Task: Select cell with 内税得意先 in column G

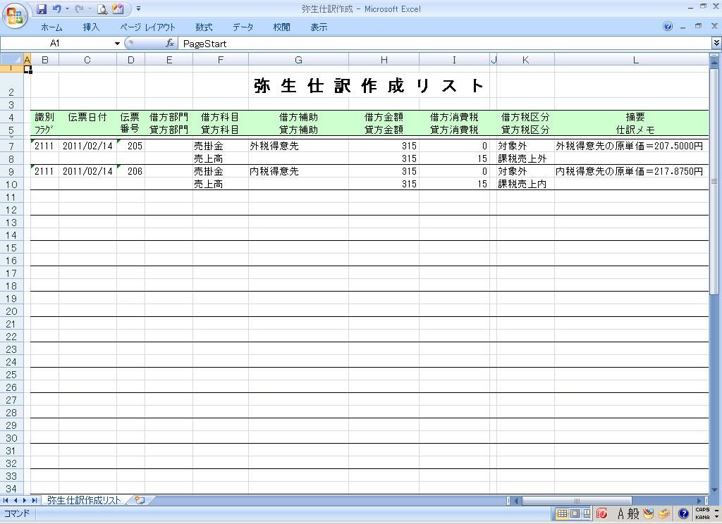Action: 298,171
